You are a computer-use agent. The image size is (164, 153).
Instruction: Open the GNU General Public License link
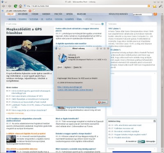pyautogui.click(x=75, y=90)
